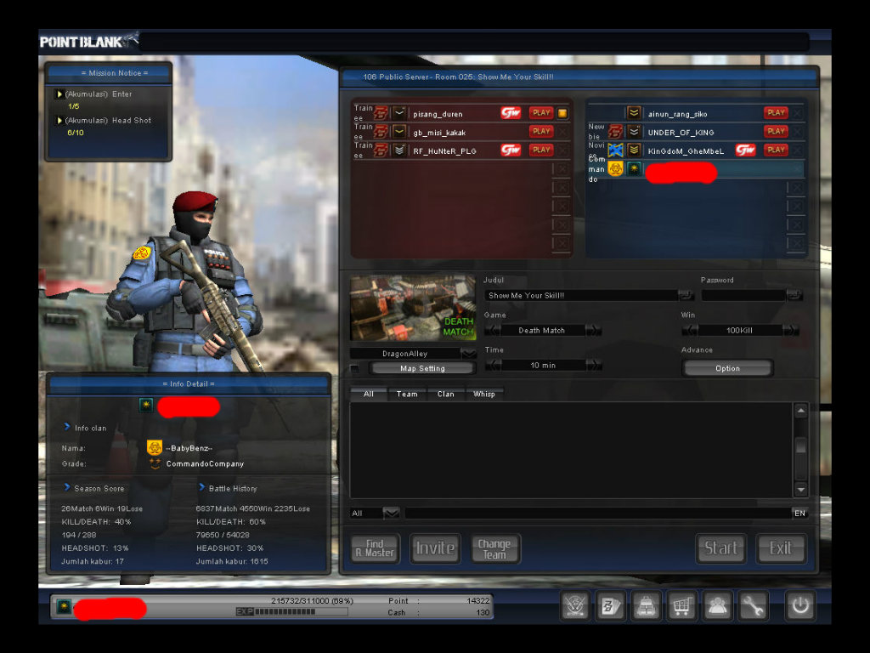Open the chat channel All dropdown
Image resolution: width=870 pixels, height=653 pixels.
pos(391,513)
